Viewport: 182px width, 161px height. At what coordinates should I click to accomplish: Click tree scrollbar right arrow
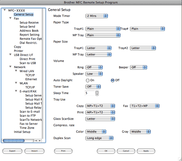(40, 141)
